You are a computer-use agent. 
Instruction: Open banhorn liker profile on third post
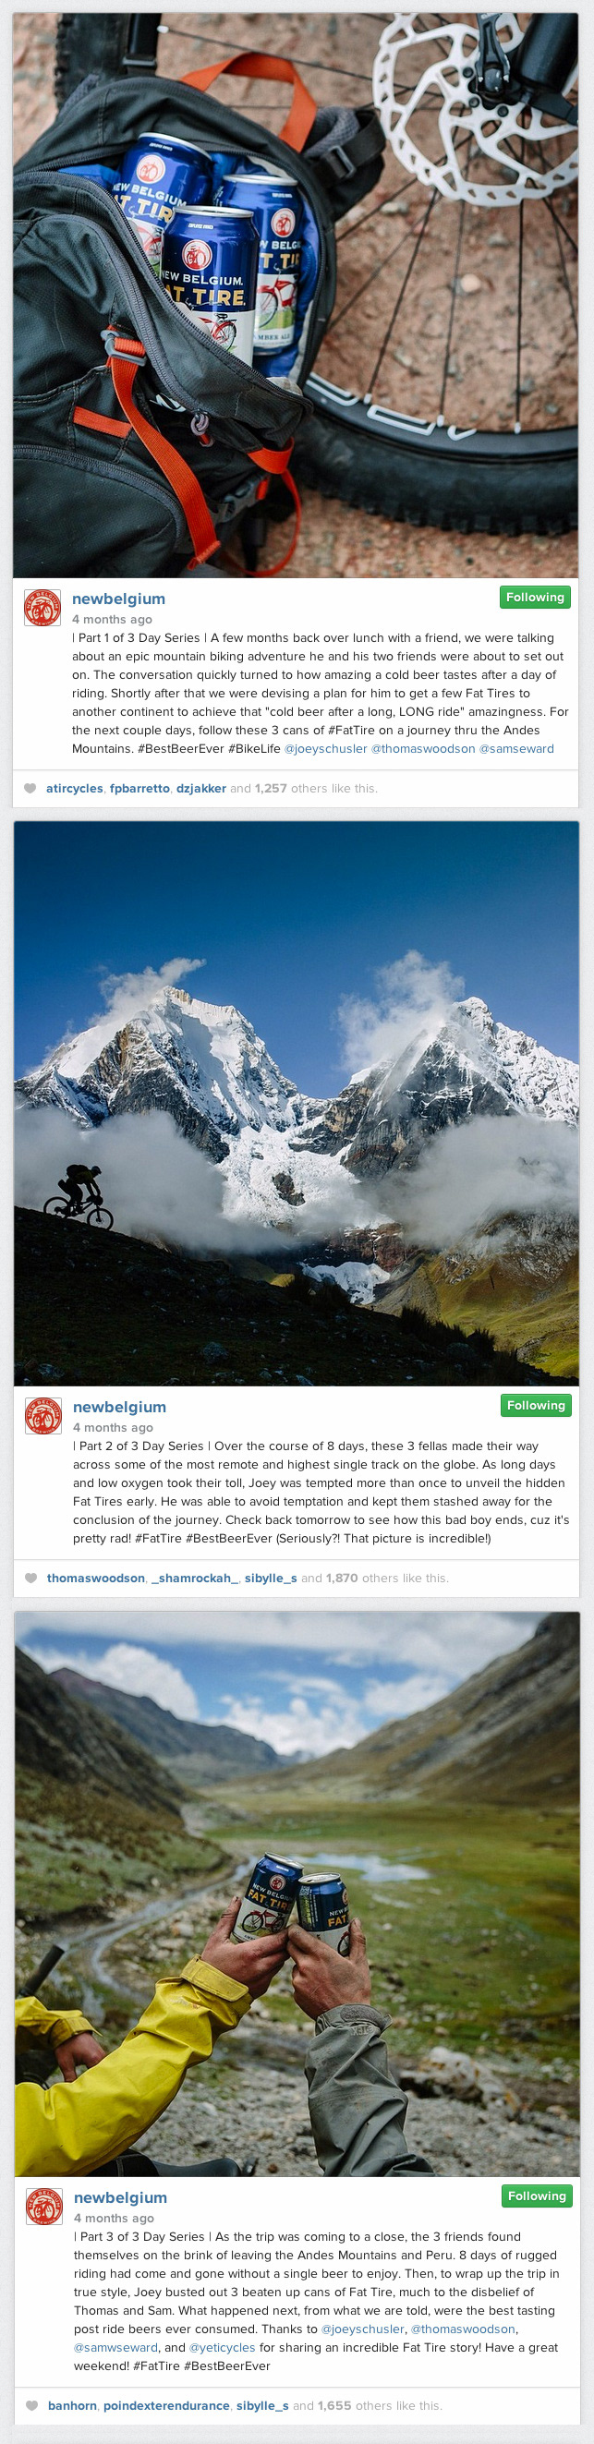coord(72,2405)
